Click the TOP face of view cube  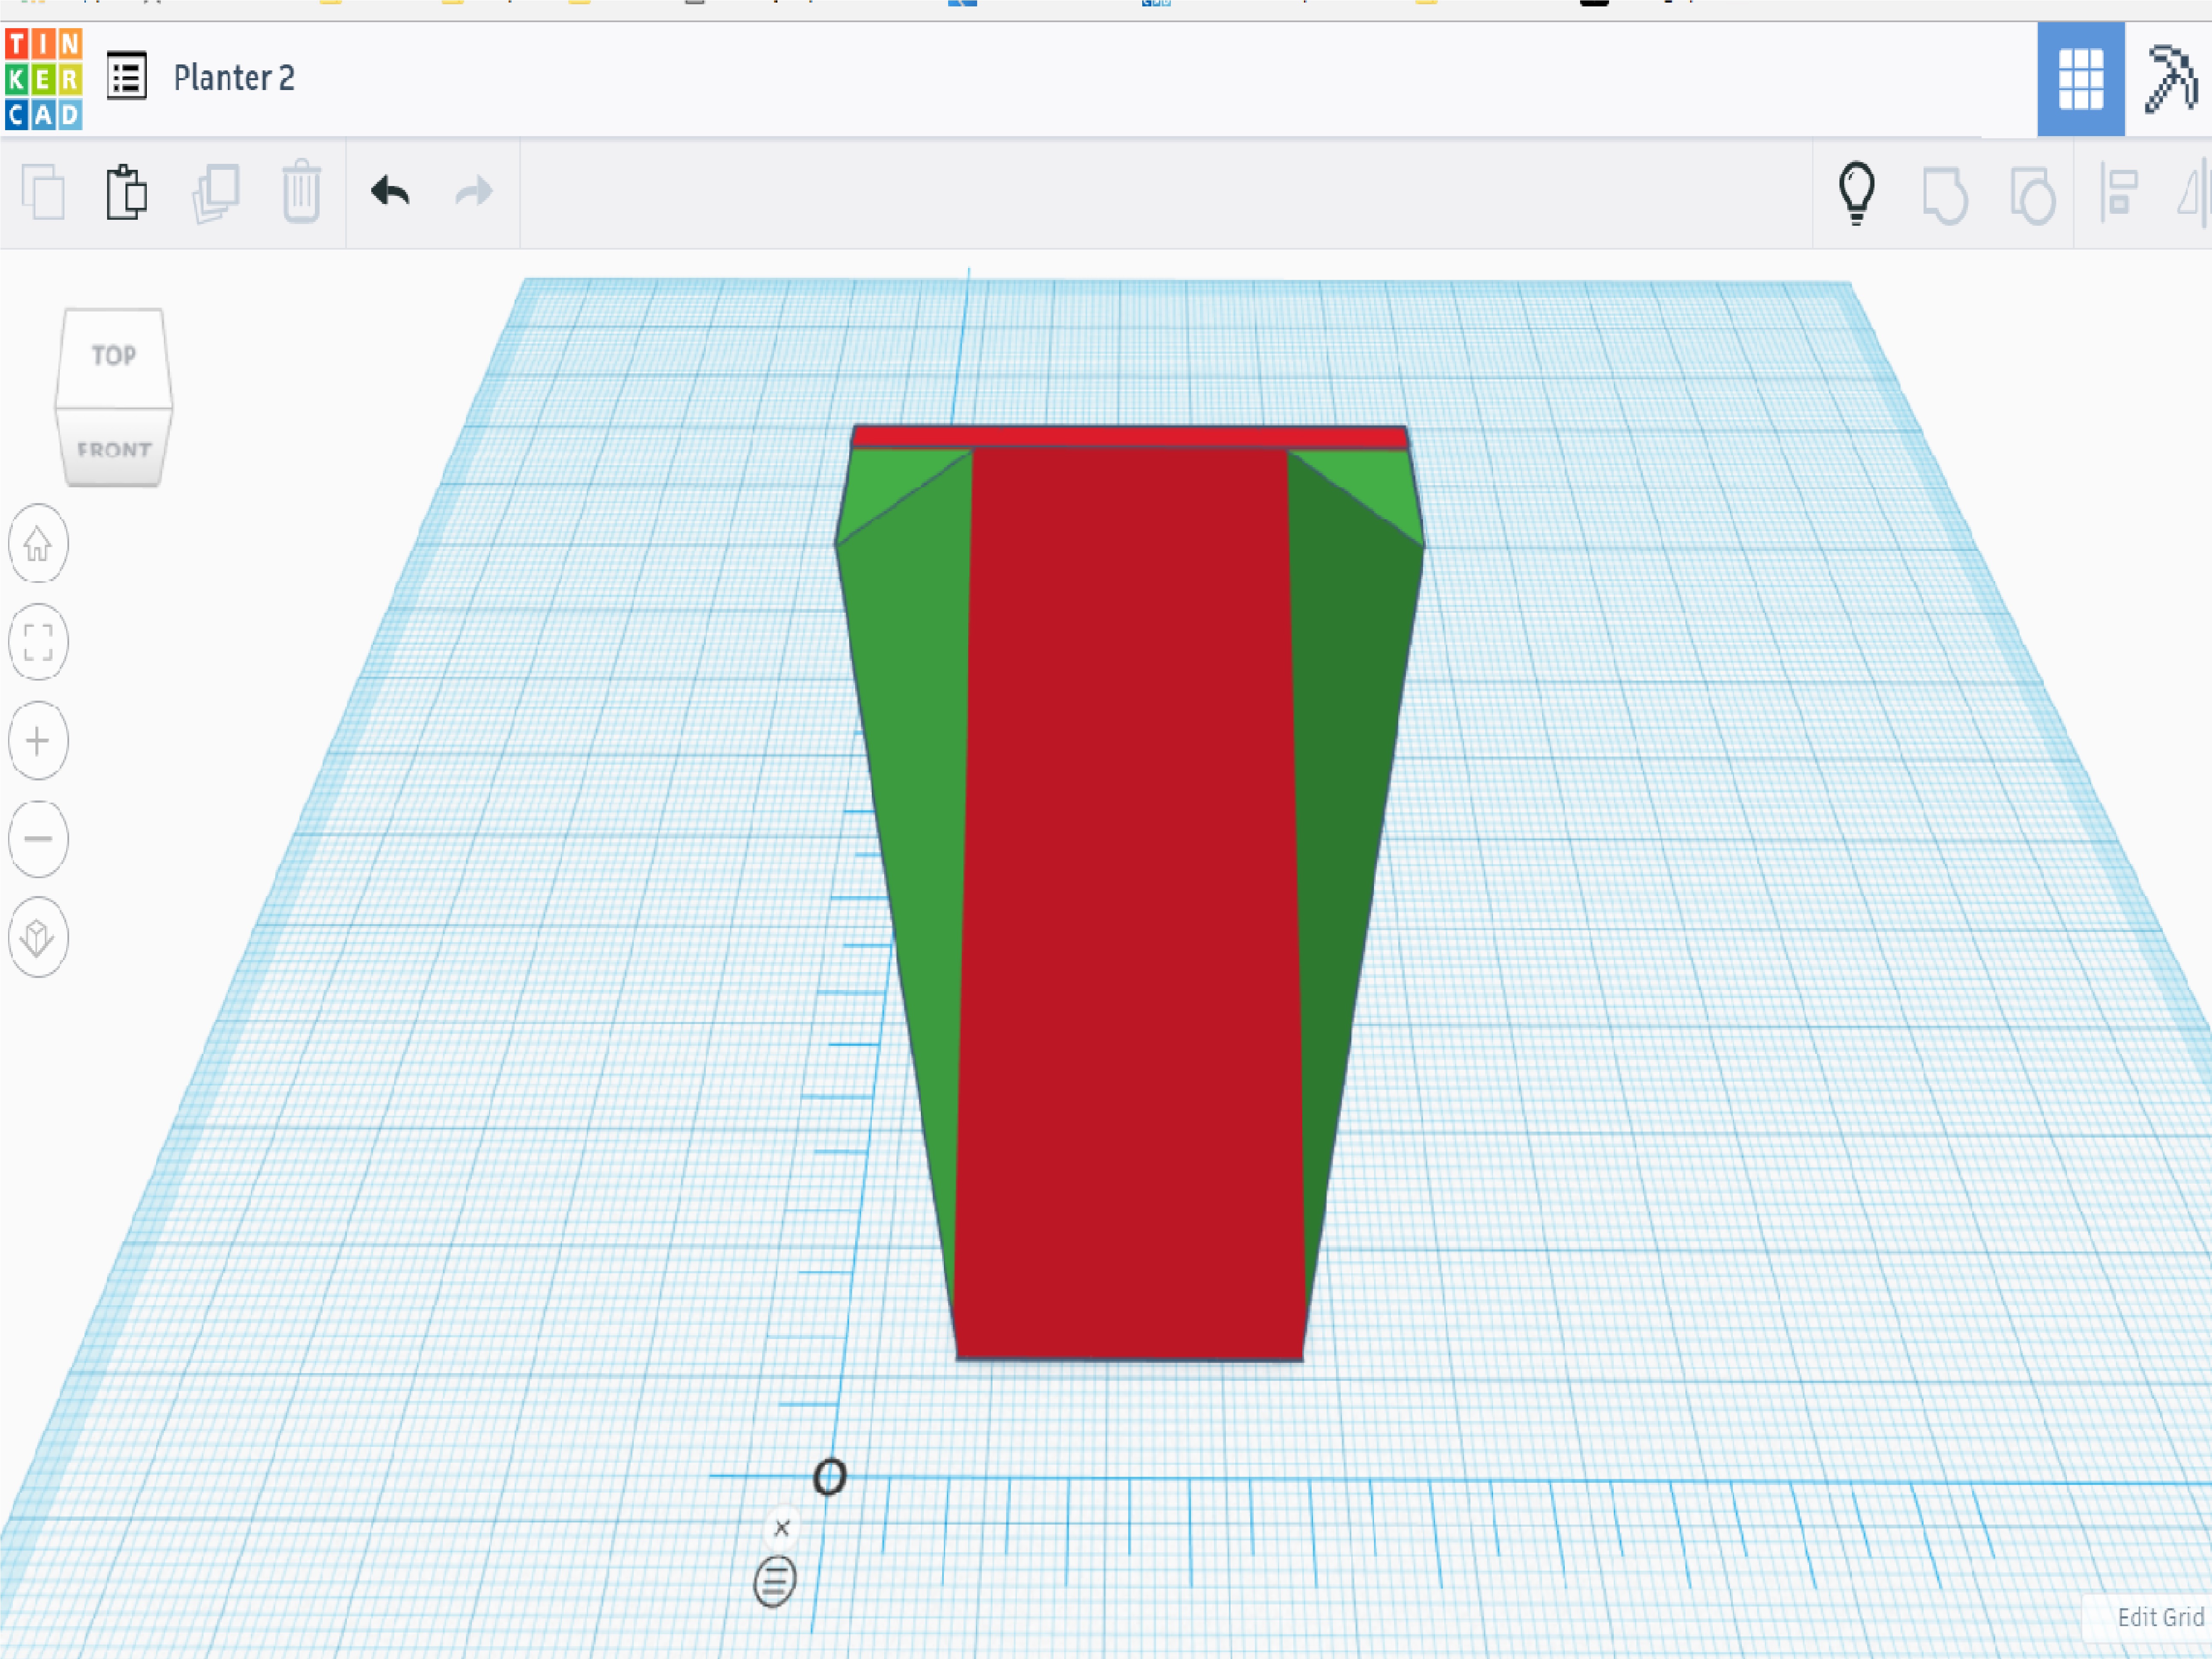pos(113,355)
